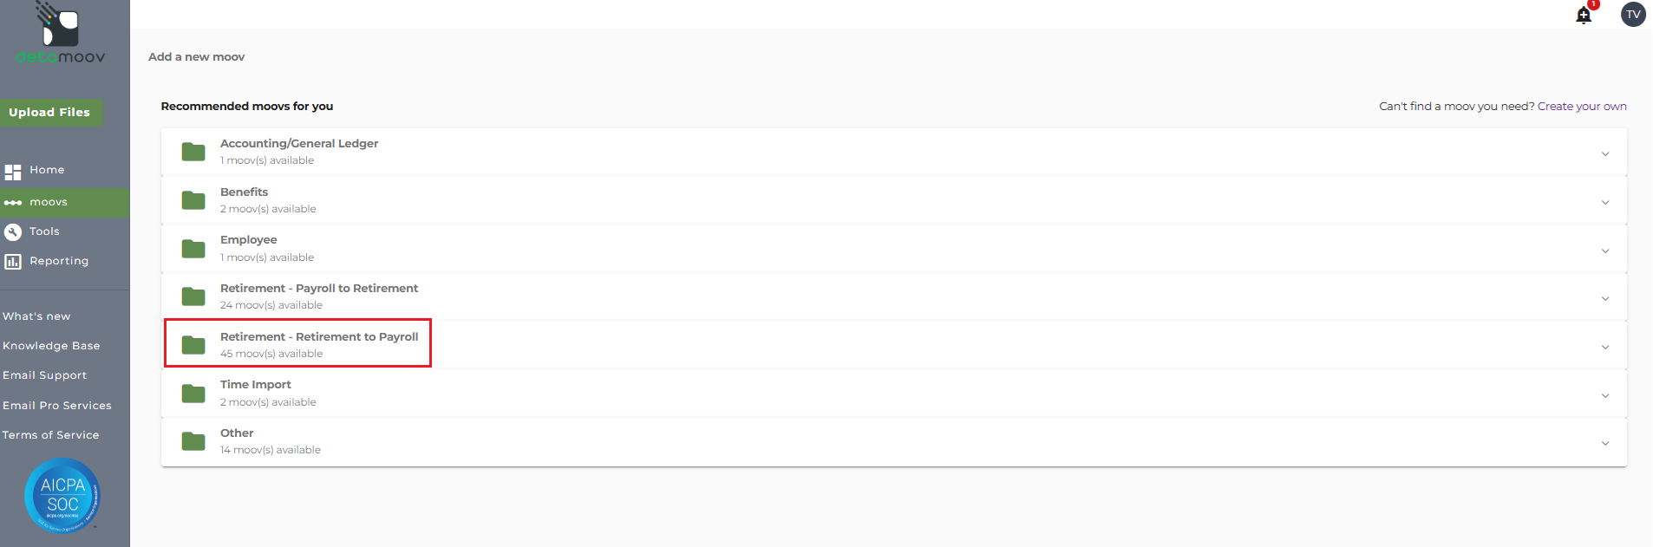Open What's new in the sidebar
Screen dimensions: 1653x547
coord(36,316)
